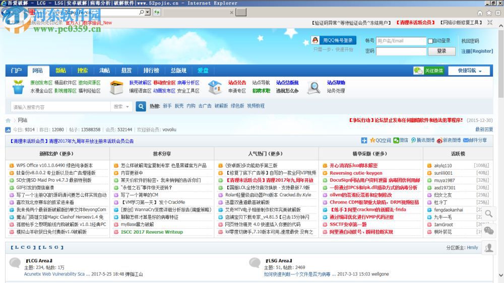Click the box crack-section icon
504x283 pixels.
116,88
